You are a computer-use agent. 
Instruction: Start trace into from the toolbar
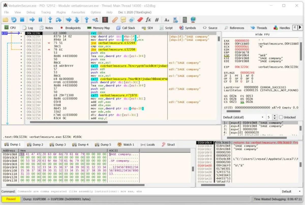[x=68, y=20]
